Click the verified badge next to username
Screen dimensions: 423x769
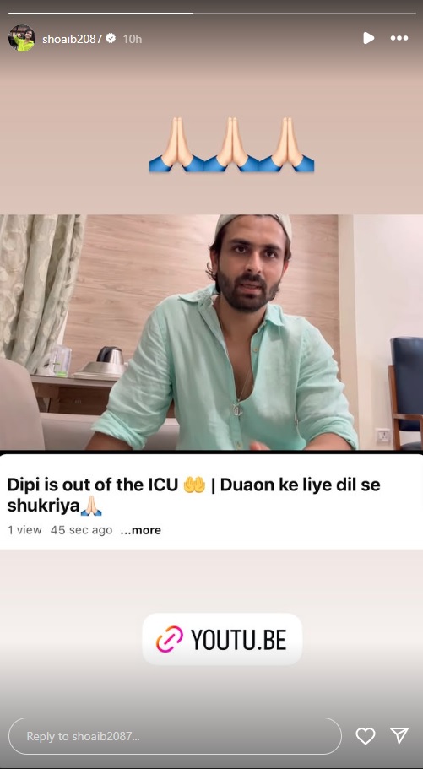click(111, 38)
